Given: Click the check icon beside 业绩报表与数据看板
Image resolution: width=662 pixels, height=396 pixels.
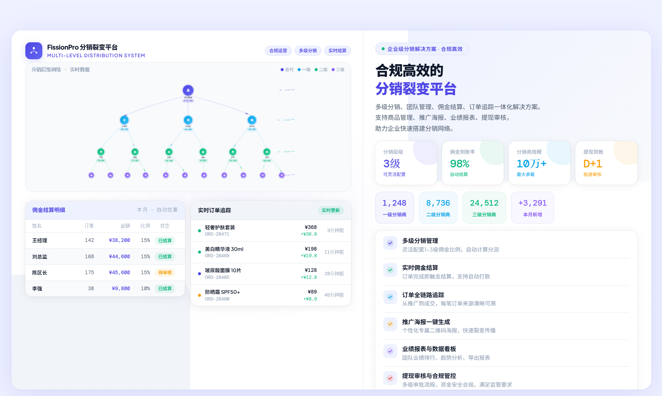Looking at the screenshot, I should (390, 351).
